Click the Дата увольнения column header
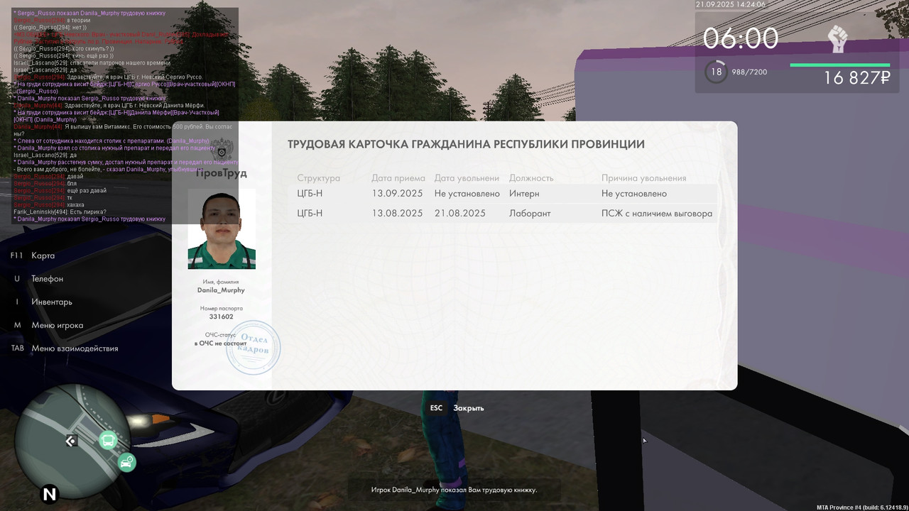 click(x=467, y=178)
